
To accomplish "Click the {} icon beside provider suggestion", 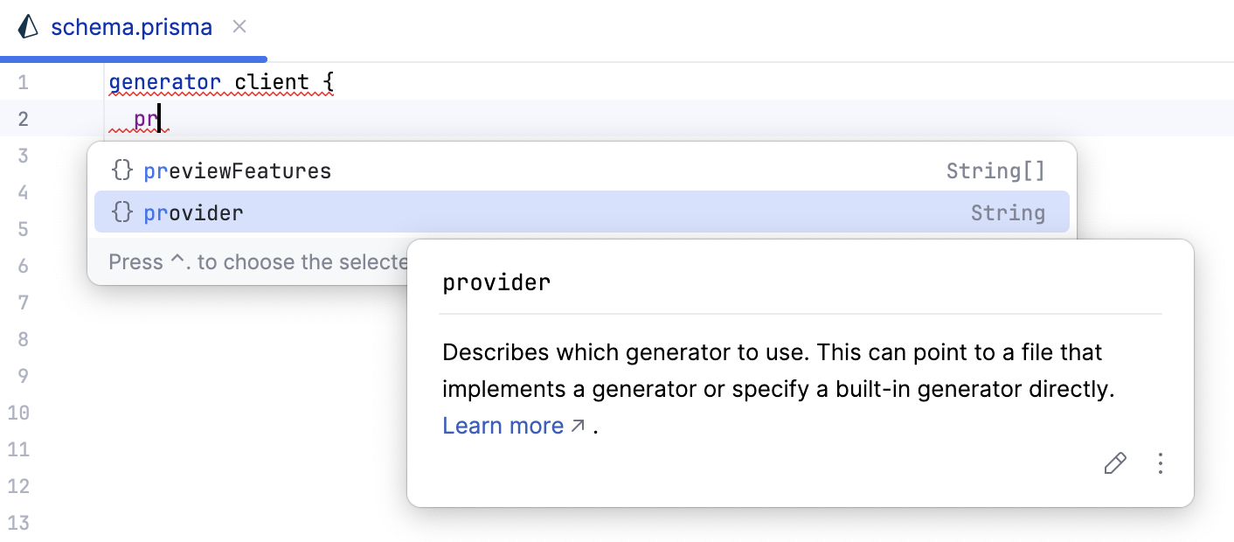I will (121, 212).
